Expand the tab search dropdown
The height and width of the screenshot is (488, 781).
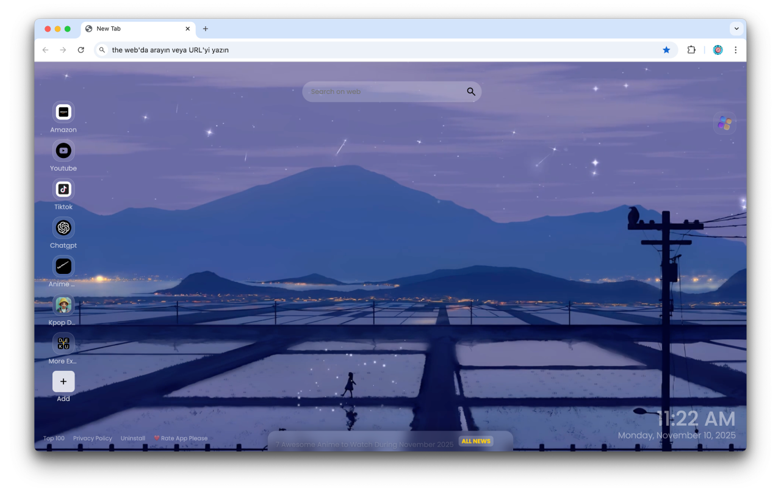point(736,29)
